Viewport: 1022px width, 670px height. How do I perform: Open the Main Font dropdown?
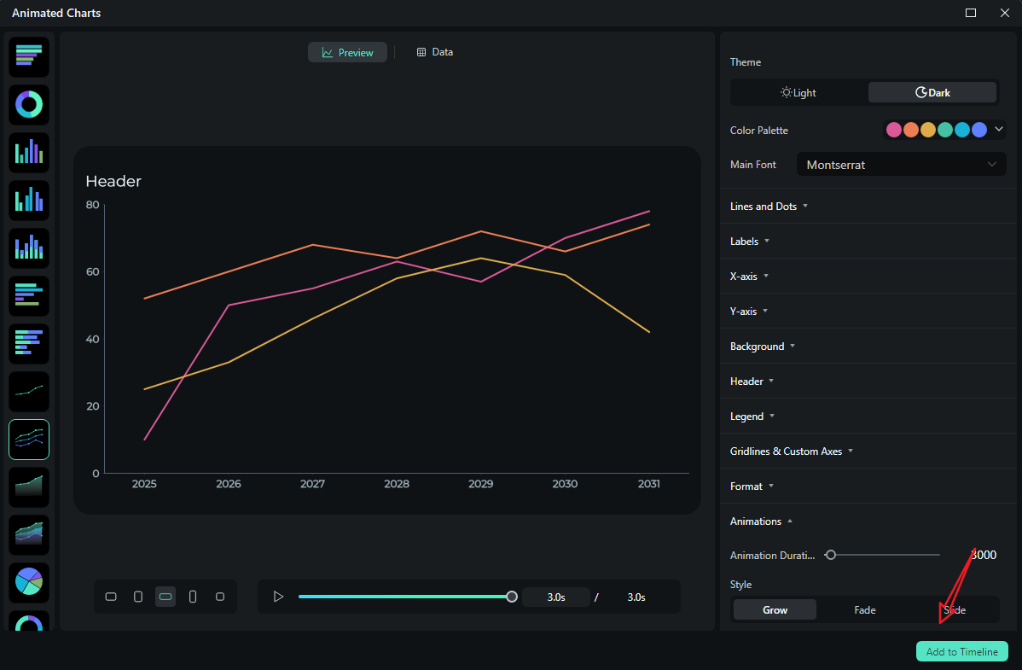pos(901,164)
